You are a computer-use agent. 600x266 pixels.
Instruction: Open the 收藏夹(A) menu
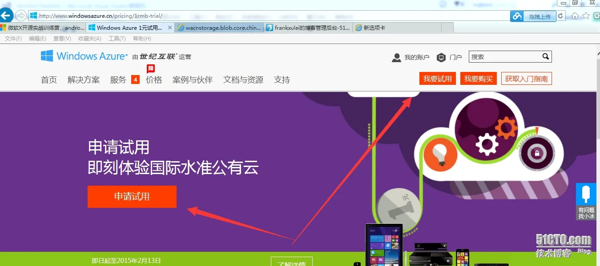click(x=89, y=39)
